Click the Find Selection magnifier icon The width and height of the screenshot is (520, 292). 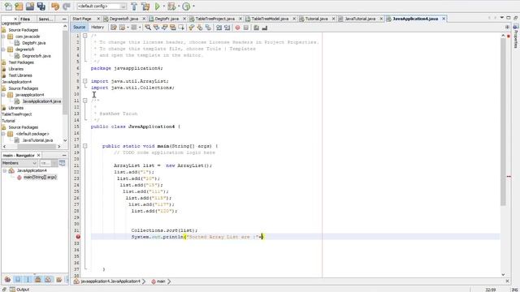point(148,28)
